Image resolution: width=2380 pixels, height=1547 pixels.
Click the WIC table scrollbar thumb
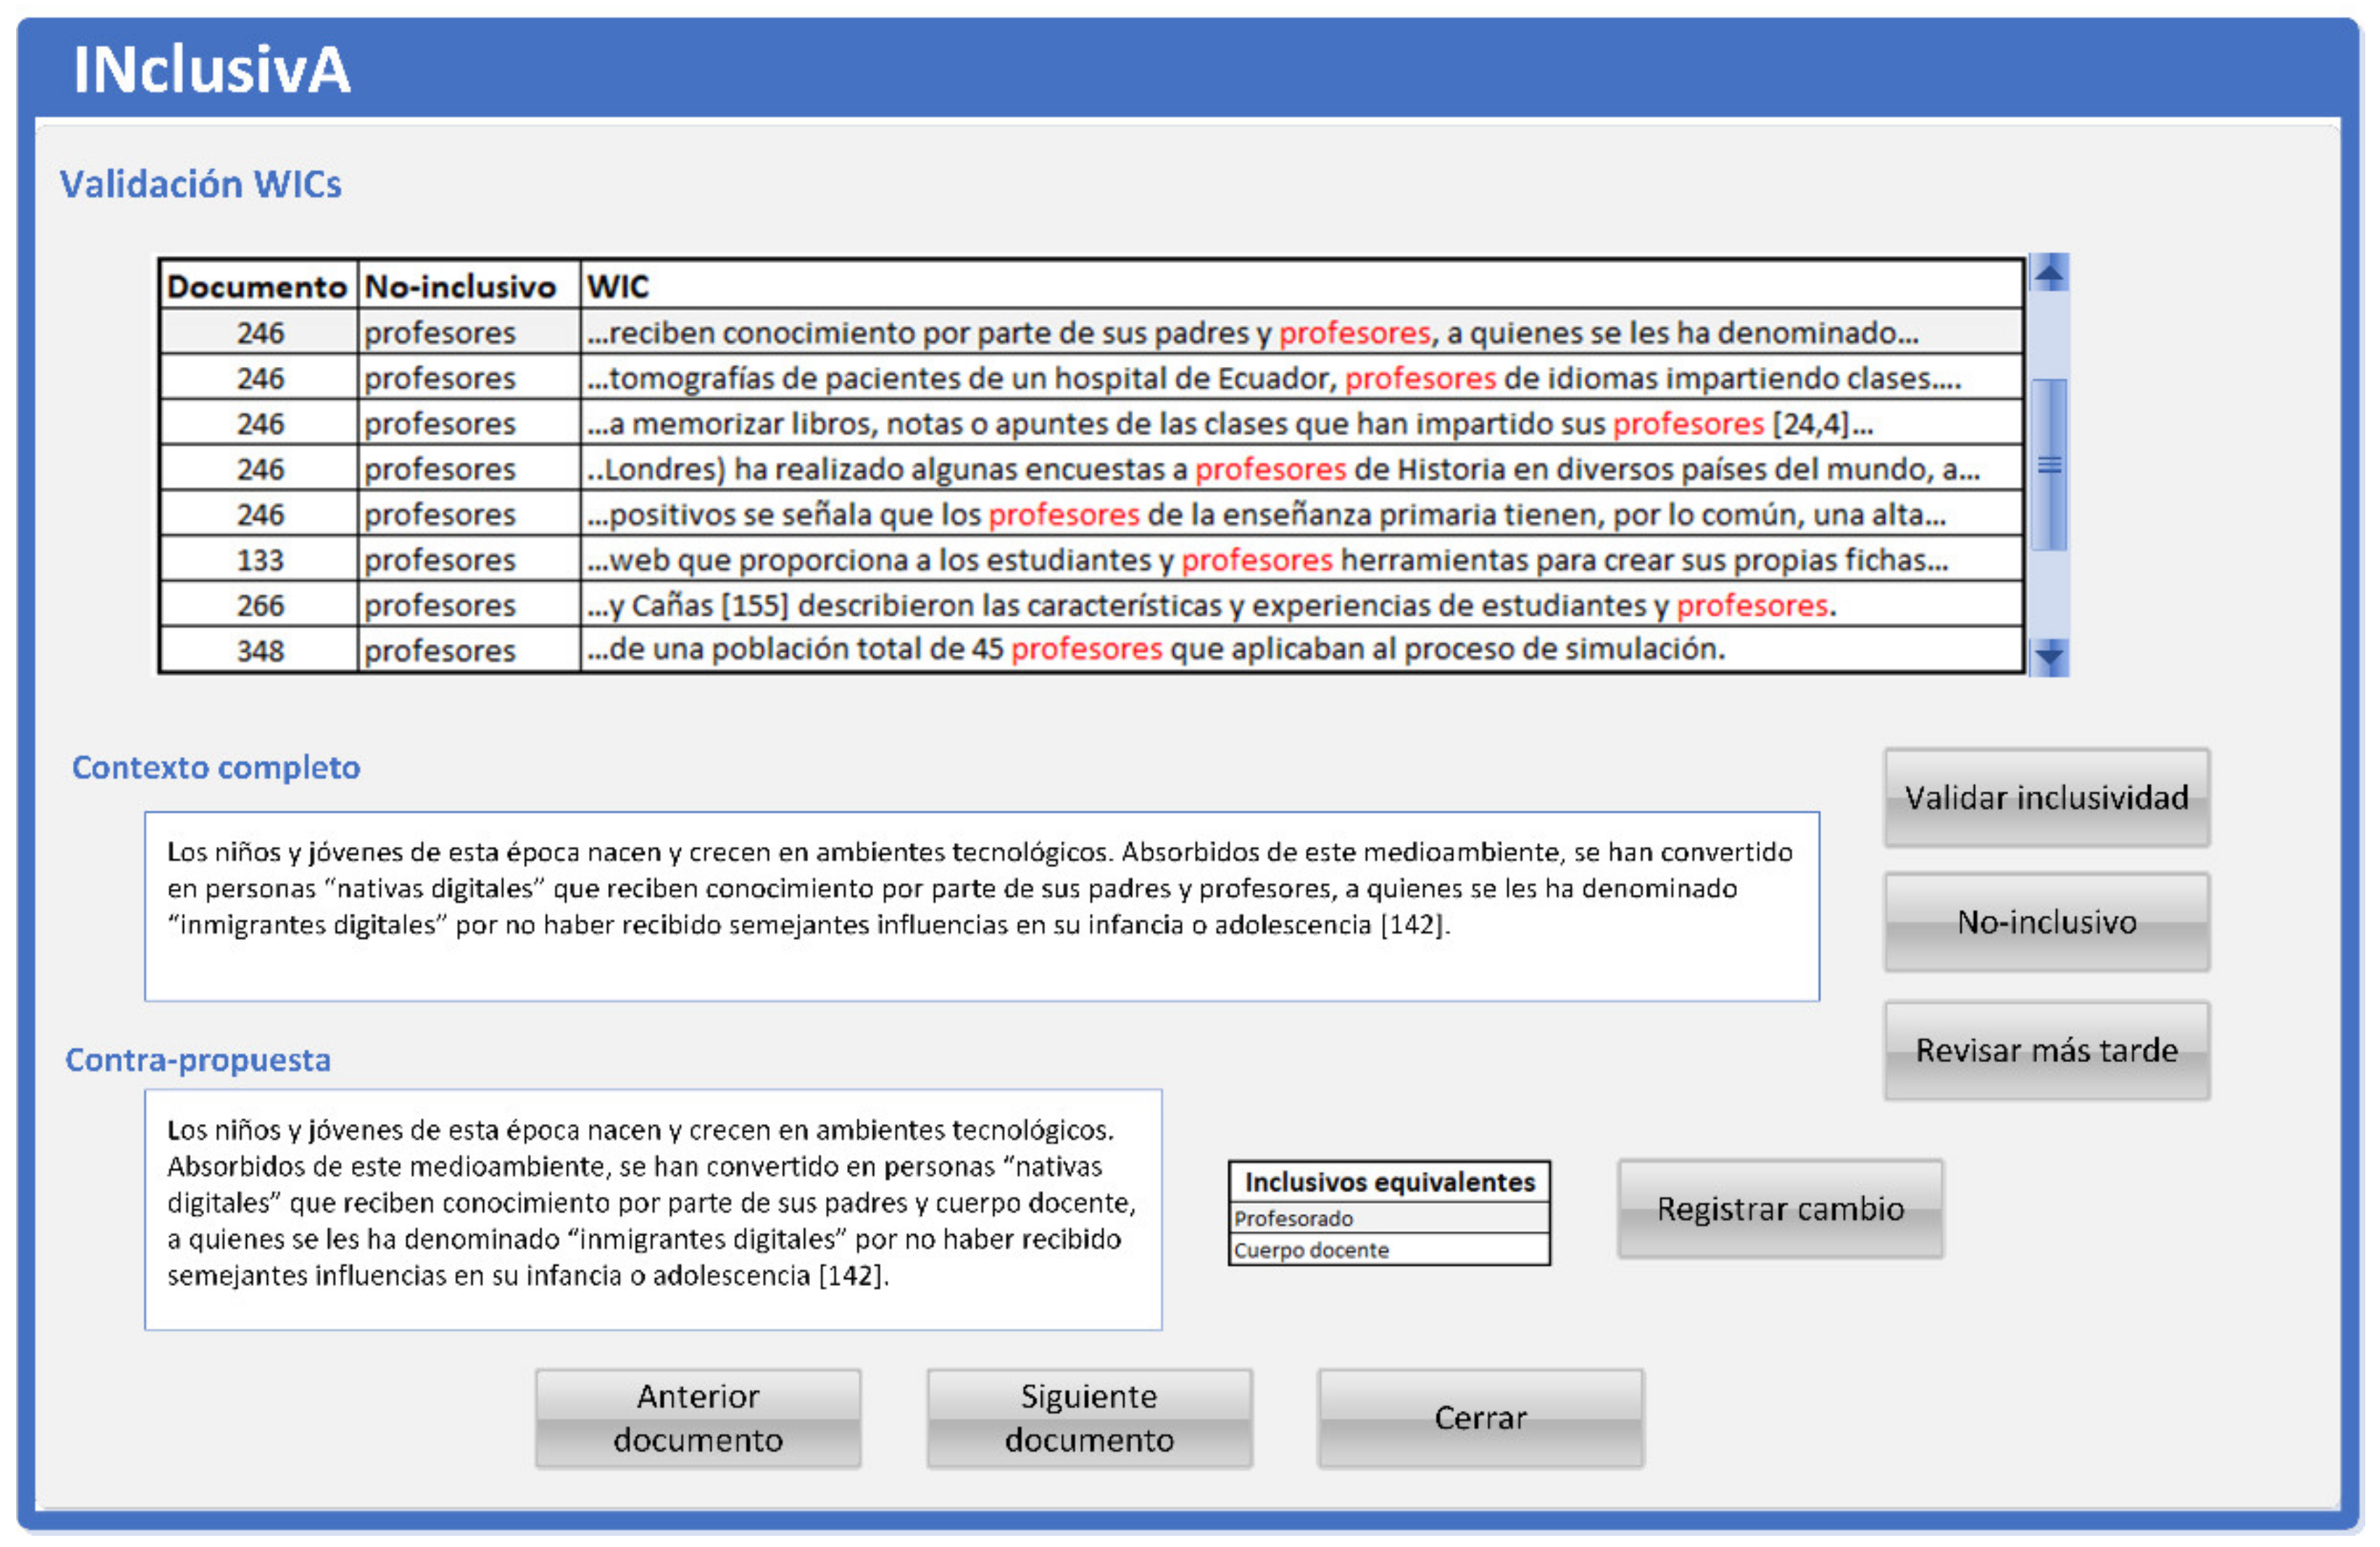(x=2049, y=464)
